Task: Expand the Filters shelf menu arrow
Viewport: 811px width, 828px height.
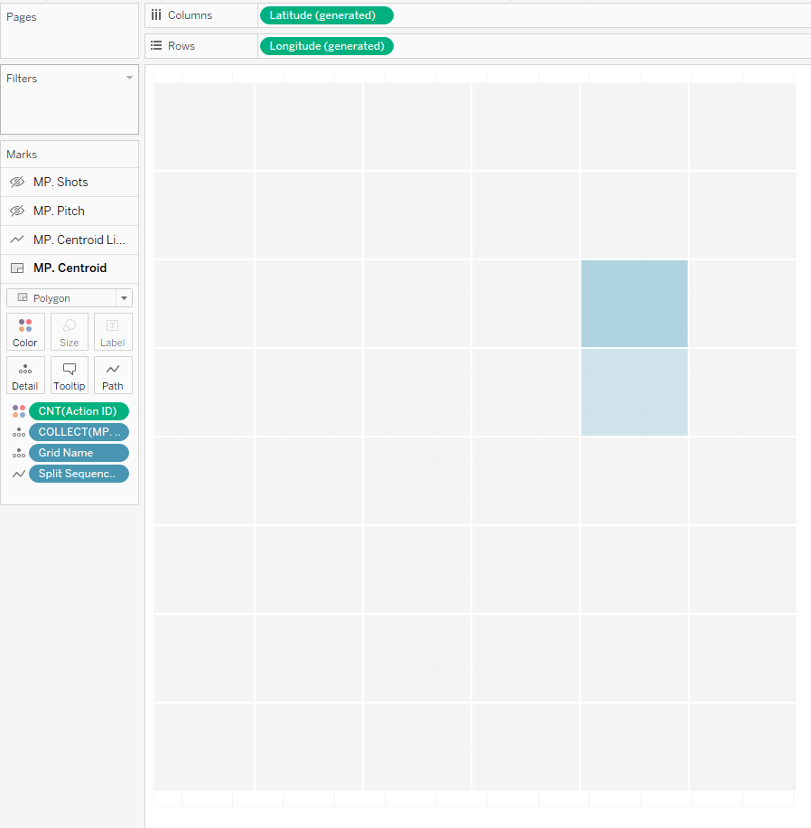Action: [129, 79]
